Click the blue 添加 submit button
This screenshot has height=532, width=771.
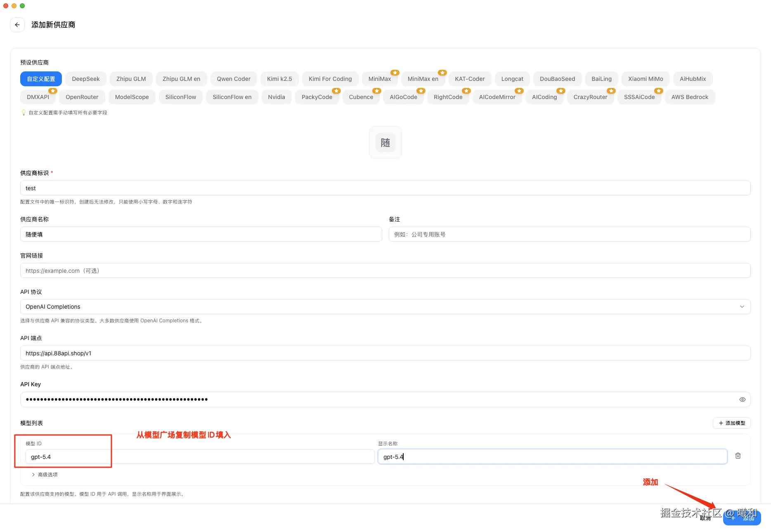(742, 518)
